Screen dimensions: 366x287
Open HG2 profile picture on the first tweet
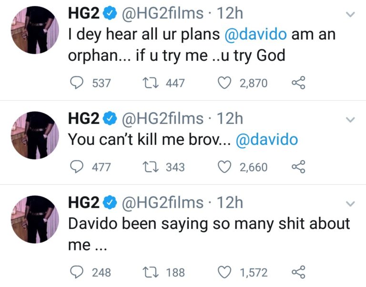[35, 30]
